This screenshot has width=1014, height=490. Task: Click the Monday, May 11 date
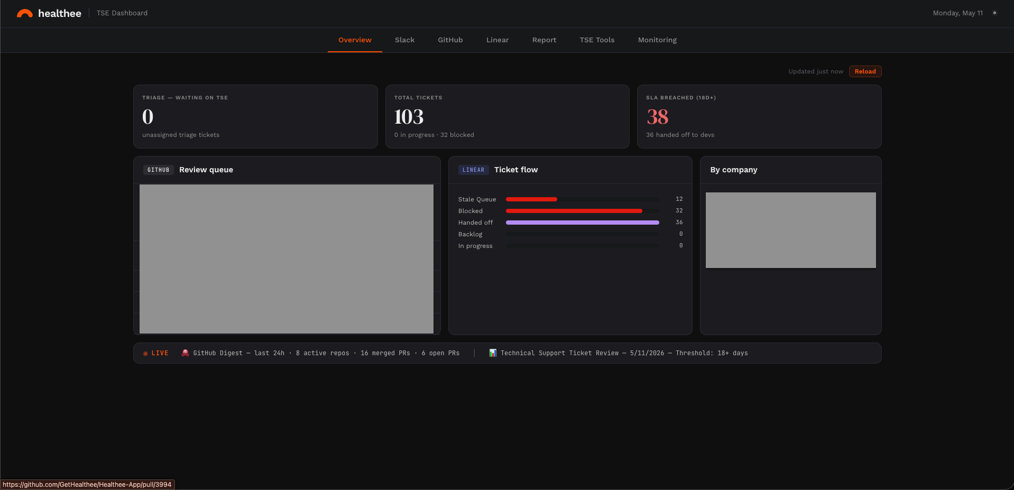pyautogui.click(x=957, y=13)
